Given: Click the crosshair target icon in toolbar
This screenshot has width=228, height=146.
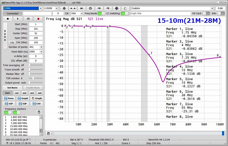Looking at the screenshot, I should pos(117,8).
